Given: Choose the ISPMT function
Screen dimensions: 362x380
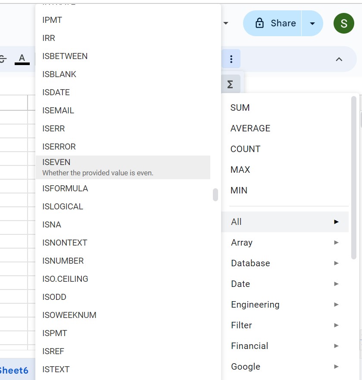Looking at the screenshot, I should [x=123, y=333].
